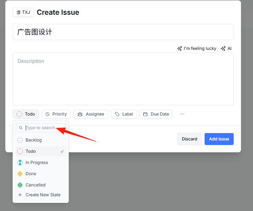Click the Done yellow checkmark icon
Viewport: 253px width, 211px height.
click(20, 174)
